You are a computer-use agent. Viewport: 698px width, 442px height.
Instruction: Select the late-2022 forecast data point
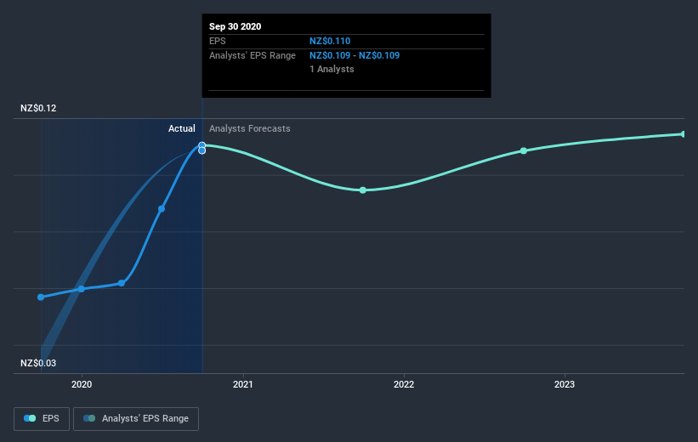pyautogui.click(x=524, y=151)
